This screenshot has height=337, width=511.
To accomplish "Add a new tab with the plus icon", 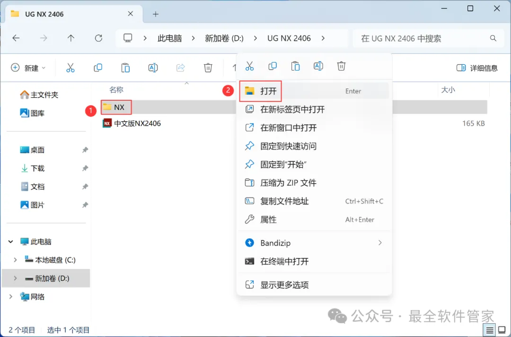I will coord(156,14).
